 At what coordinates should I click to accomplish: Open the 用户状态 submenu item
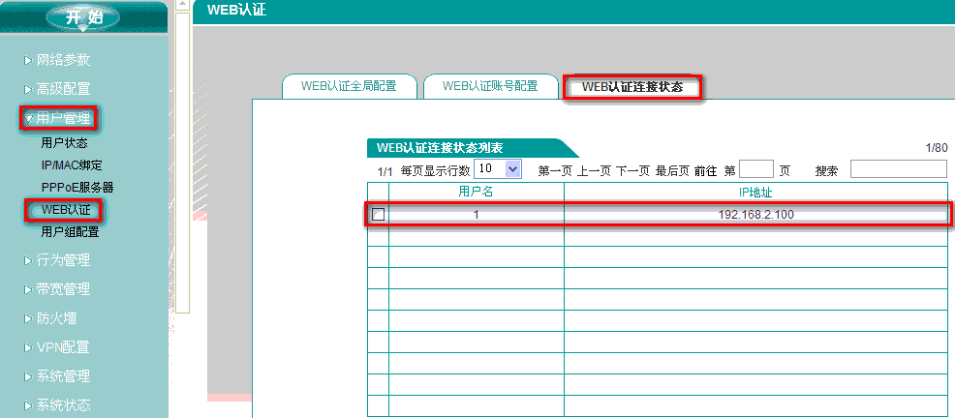[x=64, y=143]
